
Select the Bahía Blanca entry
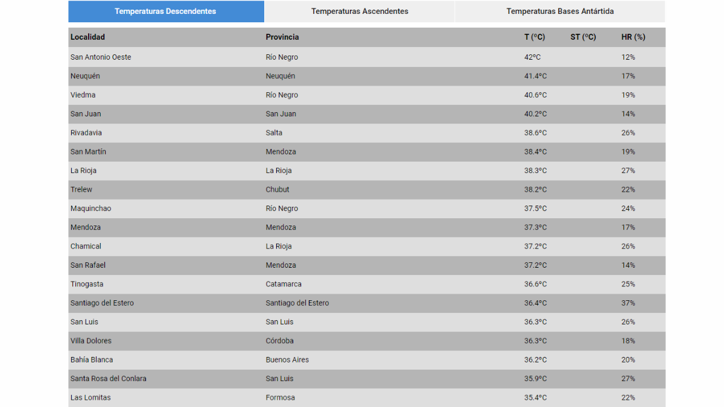[241, 359]
